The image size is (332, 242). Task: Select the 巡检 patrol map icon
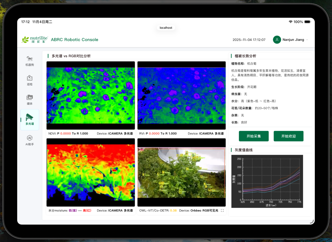coord(30,78)
